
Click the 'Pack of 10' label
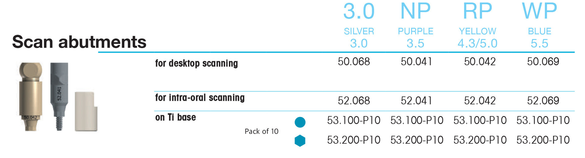[261, 131]
